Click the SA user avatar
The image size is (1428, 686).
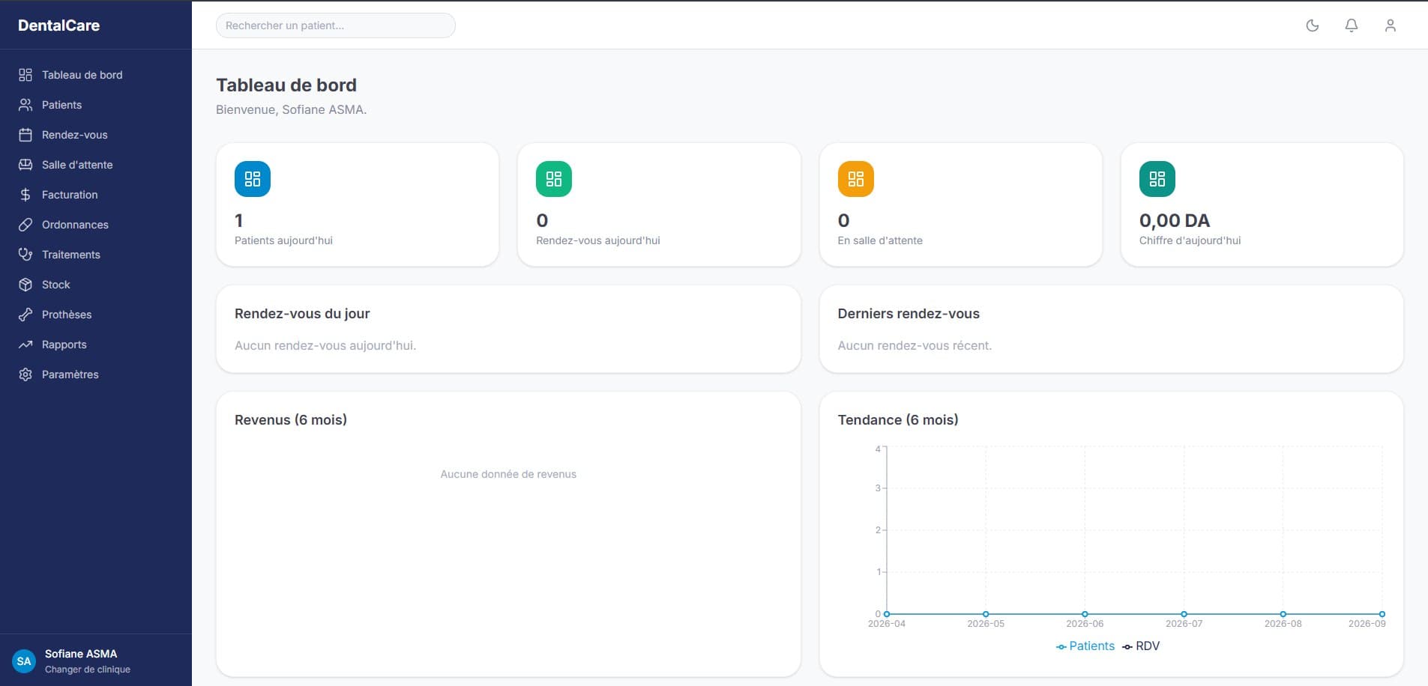[x=24, y=661]
